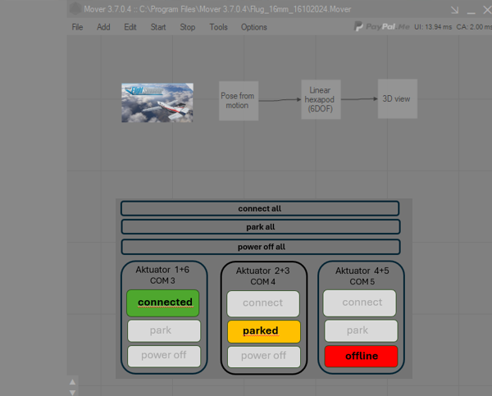This screenshot has width=492, height=396.
Task: Select the 3D view node
Action: click(397, 99)
